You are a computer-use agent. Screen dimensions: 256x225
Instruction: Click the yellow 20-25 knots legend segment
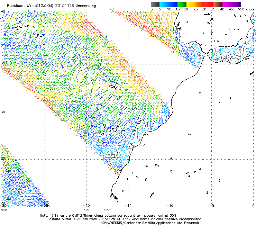191,4
